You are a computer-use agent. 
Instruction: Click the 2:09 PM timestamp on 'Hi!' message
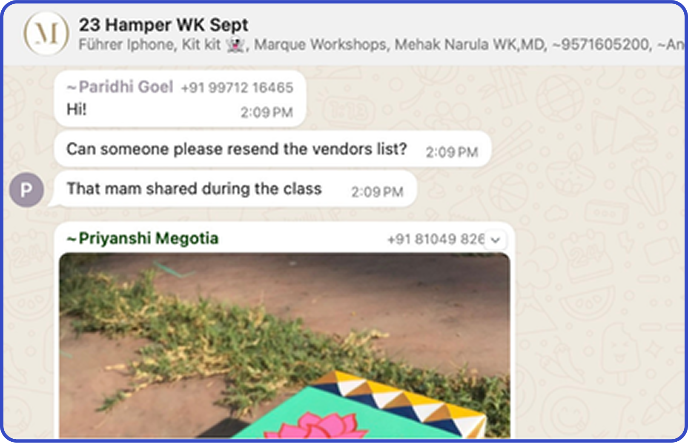click(267, 113)
